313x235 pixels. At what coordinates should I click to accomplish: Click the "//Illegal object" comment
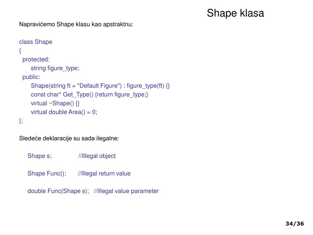pyautogui.click(x=97, y=156)
